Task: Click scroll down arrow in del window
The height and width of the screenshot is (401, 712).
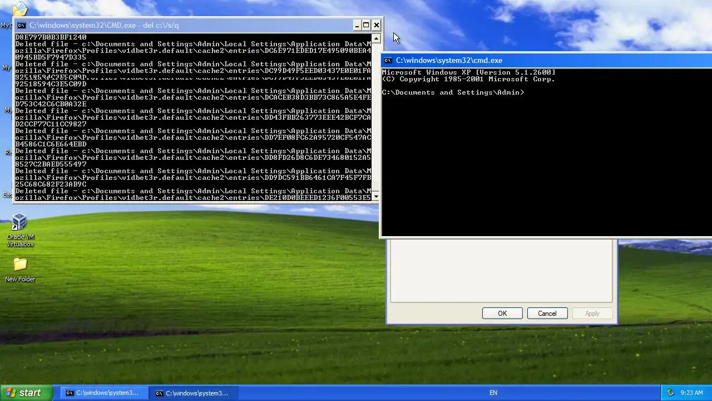Action: click(376, 197)
